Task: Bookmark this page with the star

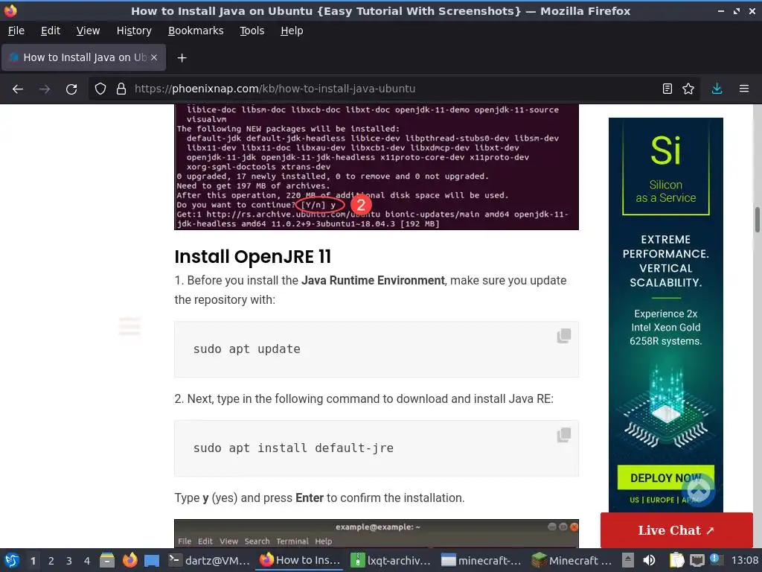Action: coord(688,89)
